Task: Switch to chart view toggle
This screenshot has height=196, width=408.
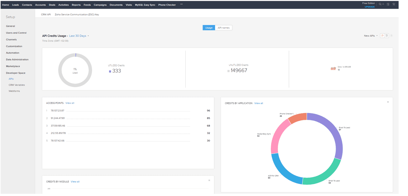Action: pyautogui.click(x=382, y=36)
